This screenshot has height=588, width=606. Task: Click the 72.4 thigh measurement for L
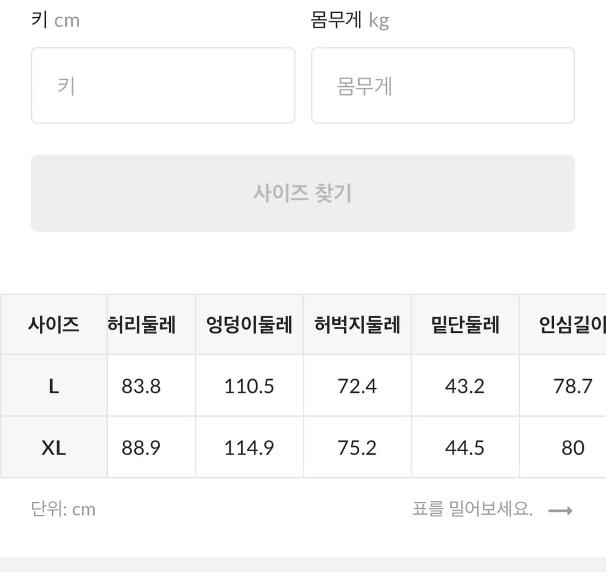[357, 385]
